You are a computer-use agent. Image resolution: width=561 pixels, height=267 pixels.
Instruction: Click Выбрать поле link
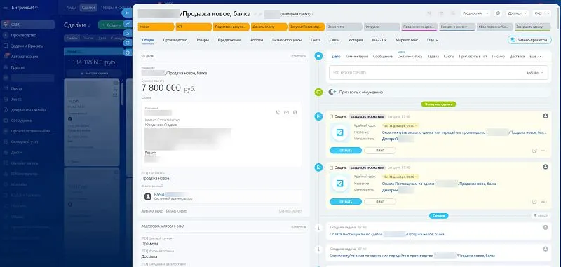151,211
